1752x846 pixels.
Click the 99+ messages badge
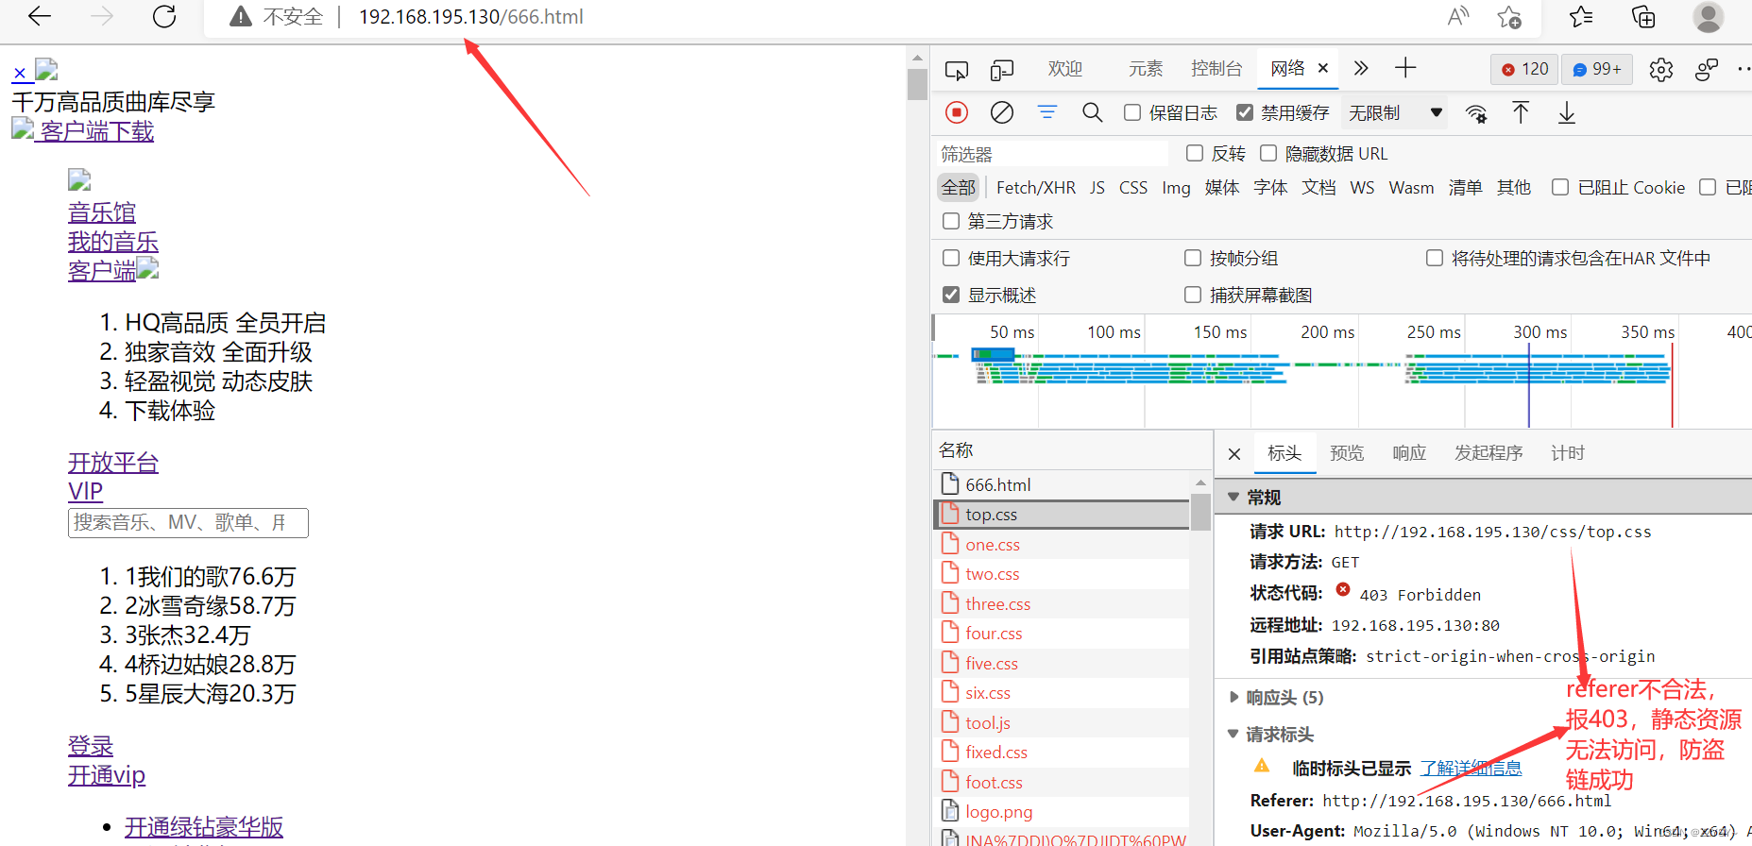coord(1597,69)
